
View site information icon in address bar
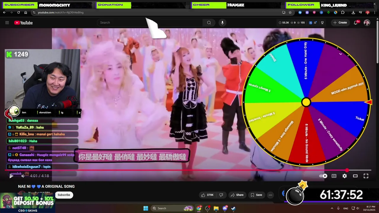[x=34, y=12]
